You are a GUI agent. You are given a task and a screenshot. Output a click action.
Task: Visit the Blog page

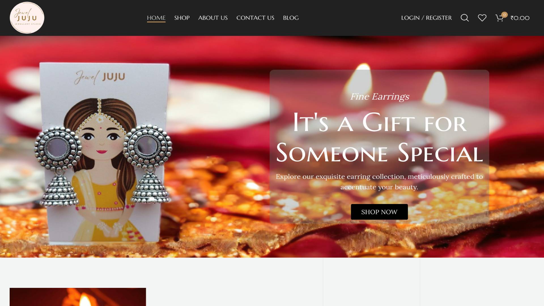291,18
